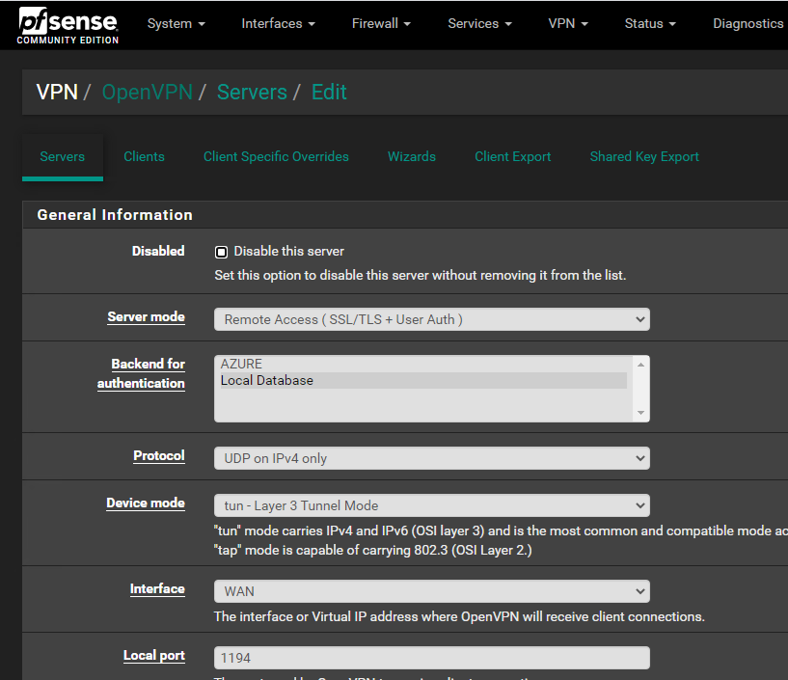788x680 pixels.
Task: Open the Firewall menu
Action: [x=381, y=23]
